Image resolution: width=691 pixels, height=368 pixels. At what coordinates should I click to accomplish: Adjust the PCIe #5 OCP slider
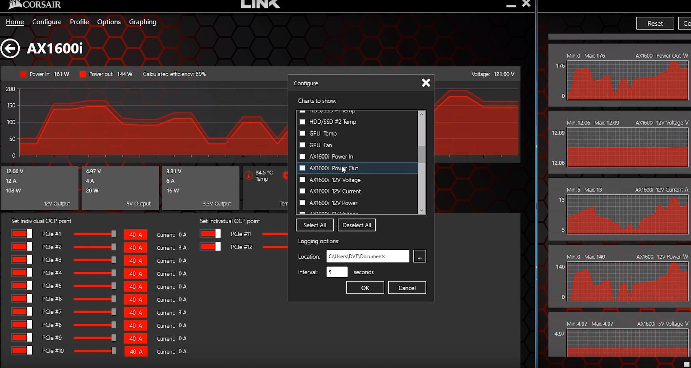coord(113,286)
